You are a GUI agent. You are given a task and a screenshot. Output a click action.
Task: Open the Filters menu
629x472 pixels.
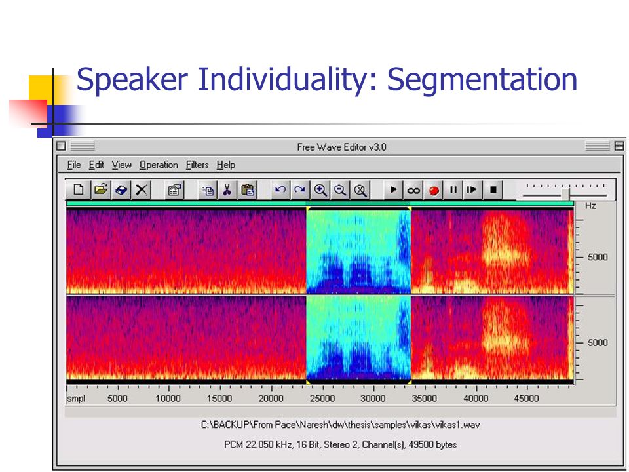(197, 165)
